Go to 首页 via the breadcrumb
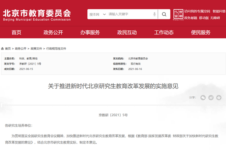The width and height of the screenshot is (226, 150). coord(8,49)
